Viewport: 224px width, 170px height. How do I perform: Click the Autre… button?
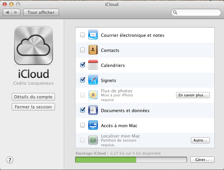(x=200, y=140)
